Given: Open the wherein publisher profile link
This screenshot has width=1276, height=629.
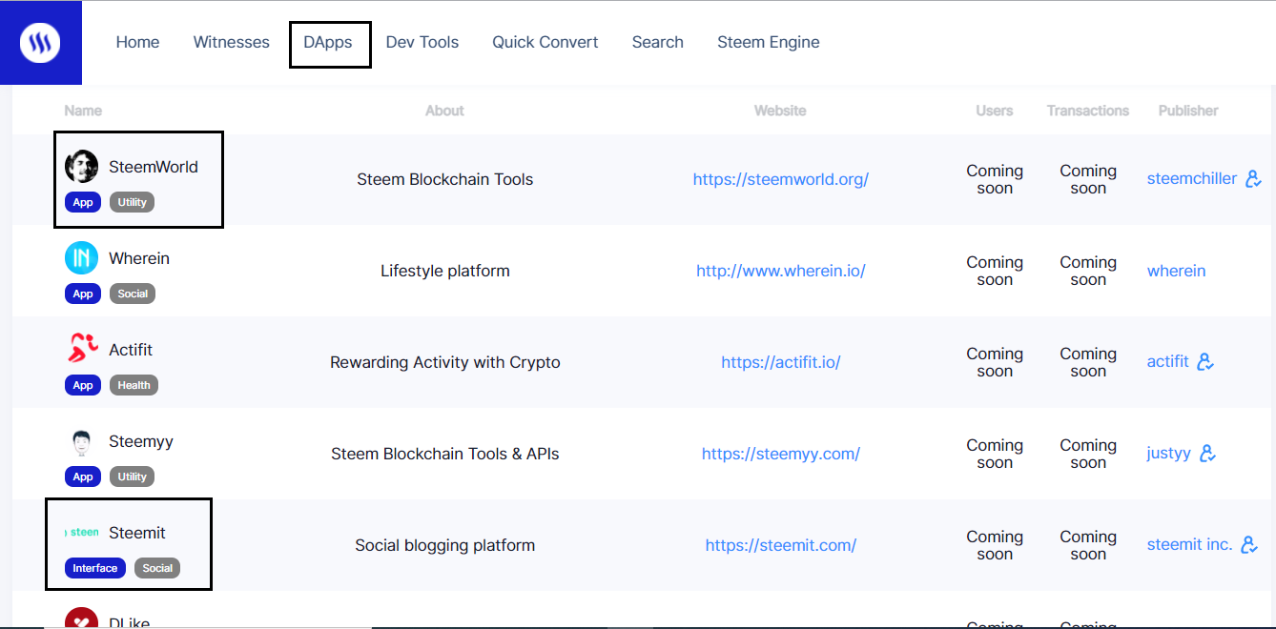Looking at the screenshot, I should (x=1176, y=271).
